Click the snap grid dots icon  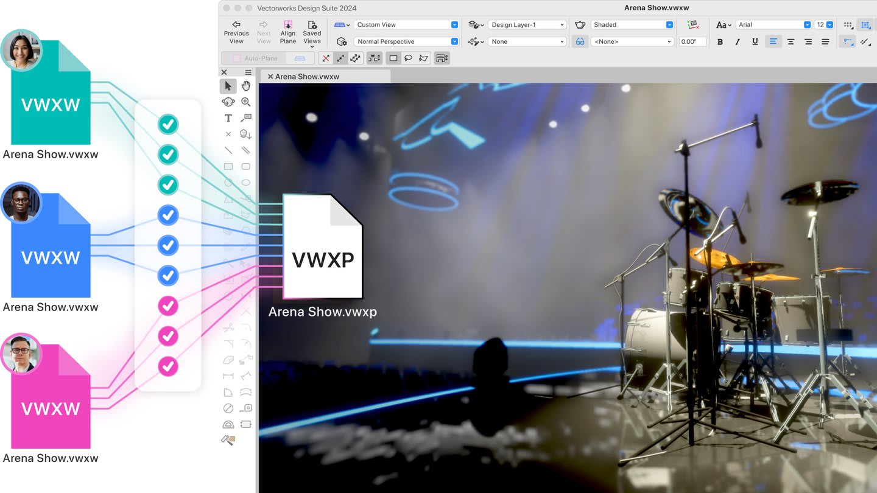[x=848, y=25]
